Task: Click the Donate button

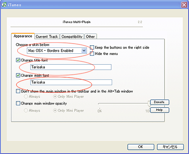Action: 160,102
